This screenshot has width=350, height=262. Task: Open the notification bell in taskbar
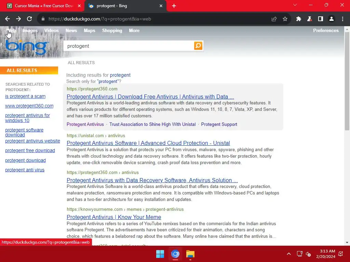point(341,254)
